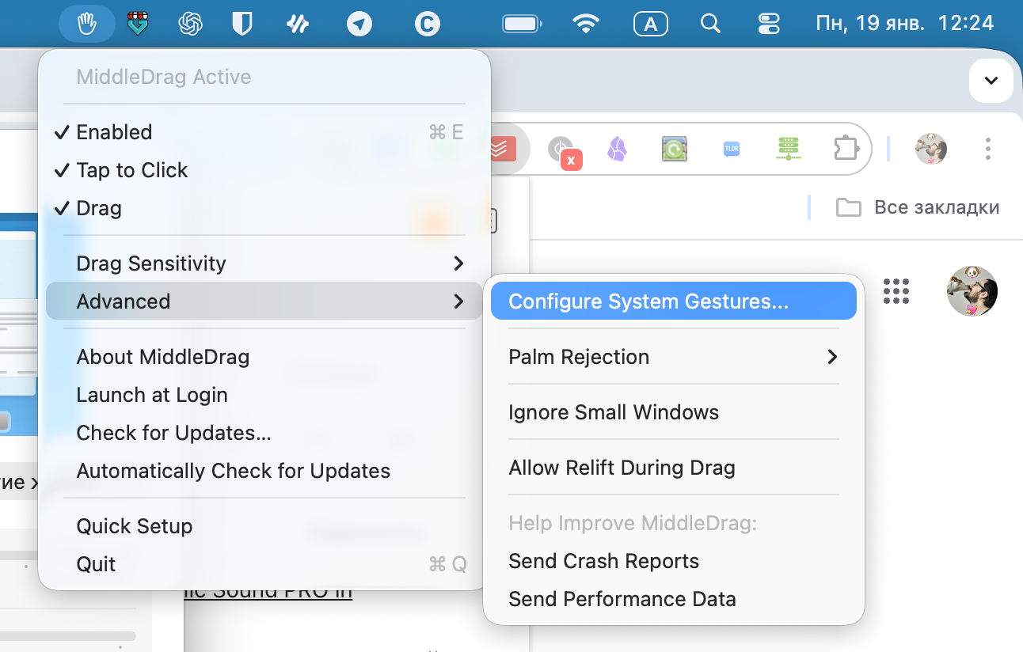
Task: Toggle Launch at Login
Action: click(x=264, y=395)
